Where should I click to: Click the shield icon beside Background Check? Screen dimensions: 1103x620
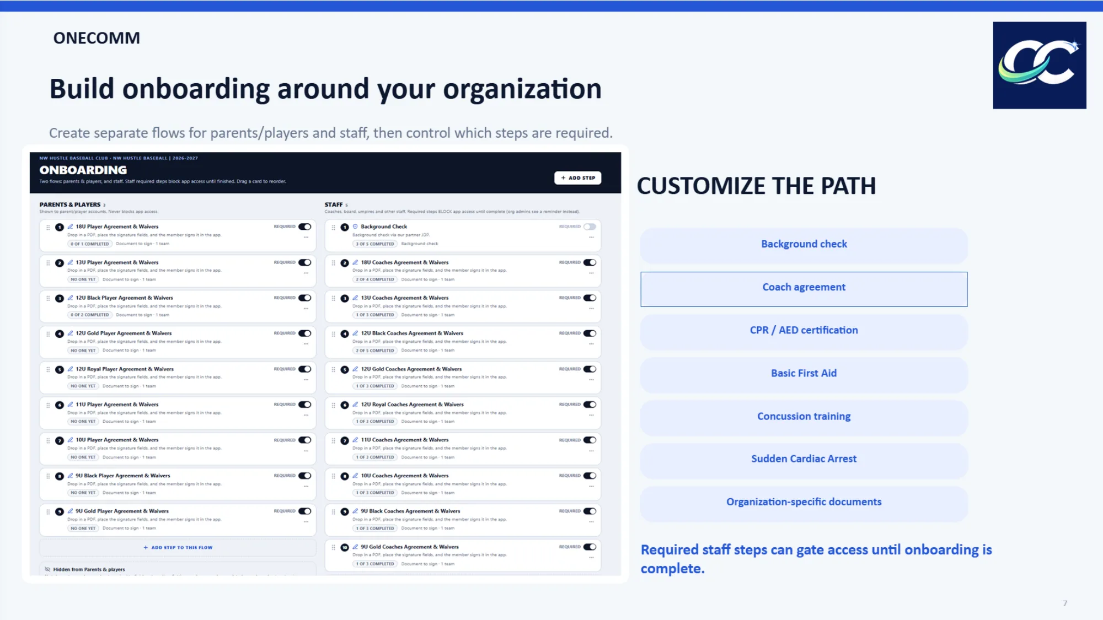tap(356, 227)
